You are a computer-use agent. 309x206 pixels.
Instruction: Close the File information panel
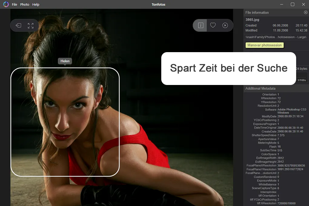(x=306, y=13)
